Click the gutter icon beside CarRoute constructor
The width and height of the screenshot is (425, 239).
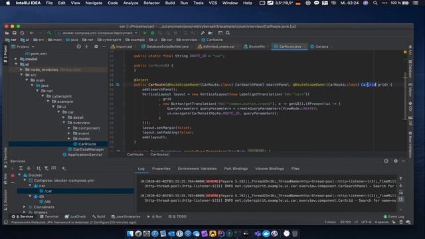tap(118, 84)
